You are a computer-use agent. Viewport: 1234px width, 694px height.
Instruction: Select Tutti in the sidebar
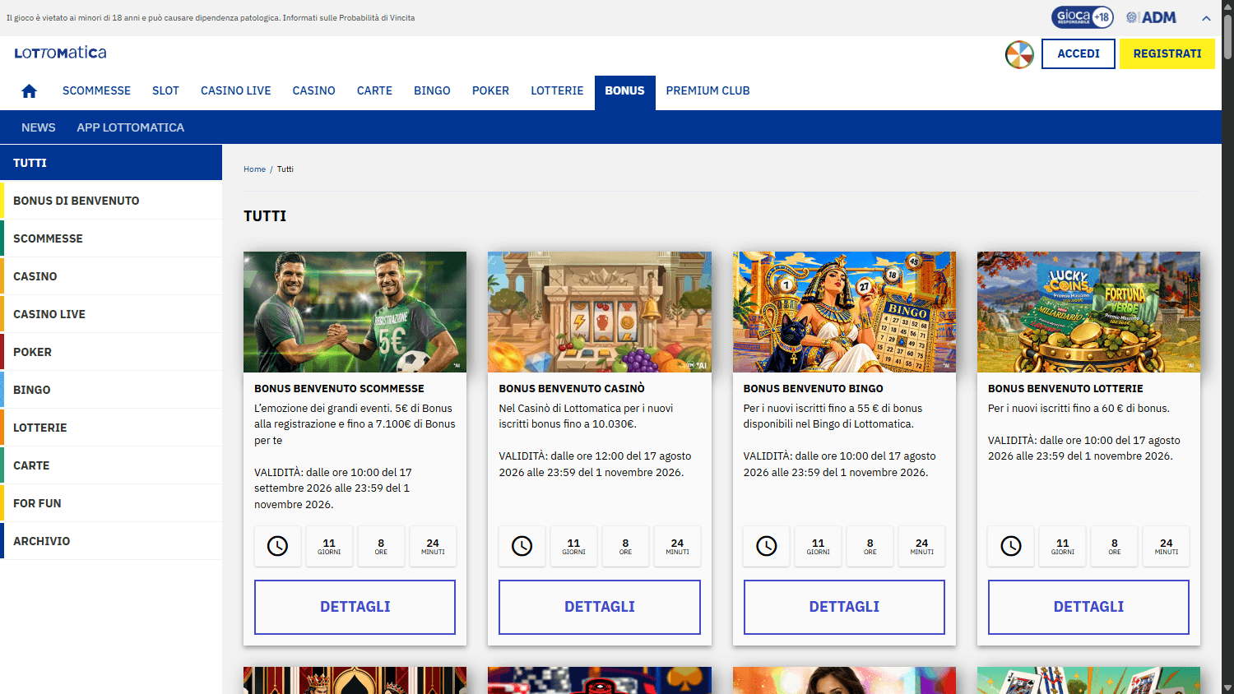point(111,163)
